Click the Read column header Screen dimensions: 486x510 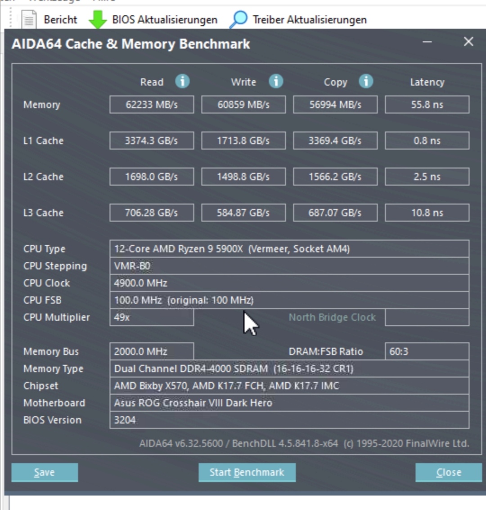point(152,82)
